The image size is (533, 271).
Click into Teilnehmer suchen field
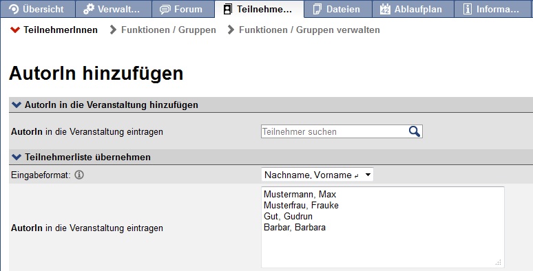click(x=335, y=131)
